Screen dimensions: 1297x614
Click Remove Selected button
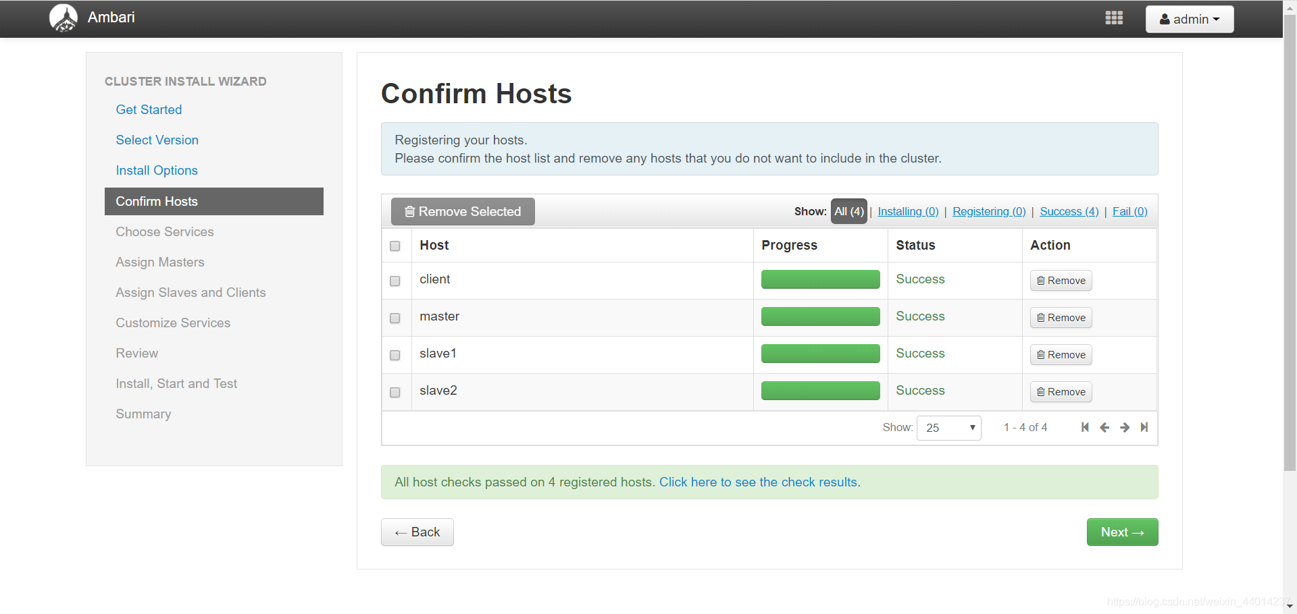463,211
